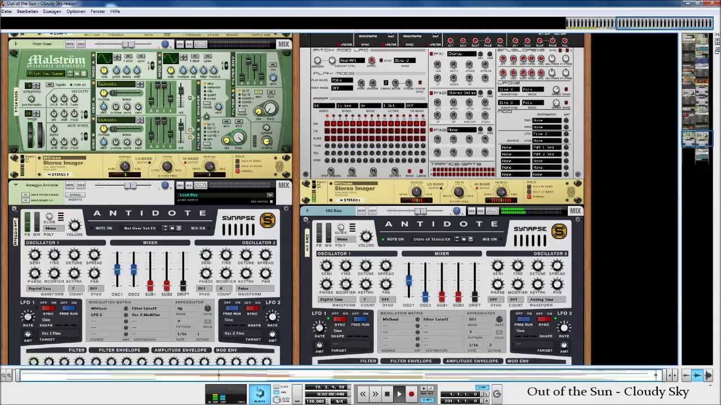Click Stereo Imager Lo Band knob under Malström
This screenshot has width=721, height=405.
pyautogui.click(x=125, y=166)
